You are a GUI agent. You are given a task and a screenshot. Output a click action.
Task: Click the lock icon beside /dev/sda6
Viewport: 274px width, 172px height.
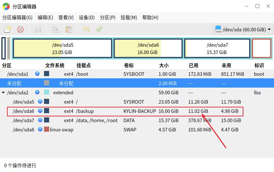pos(40,111)
